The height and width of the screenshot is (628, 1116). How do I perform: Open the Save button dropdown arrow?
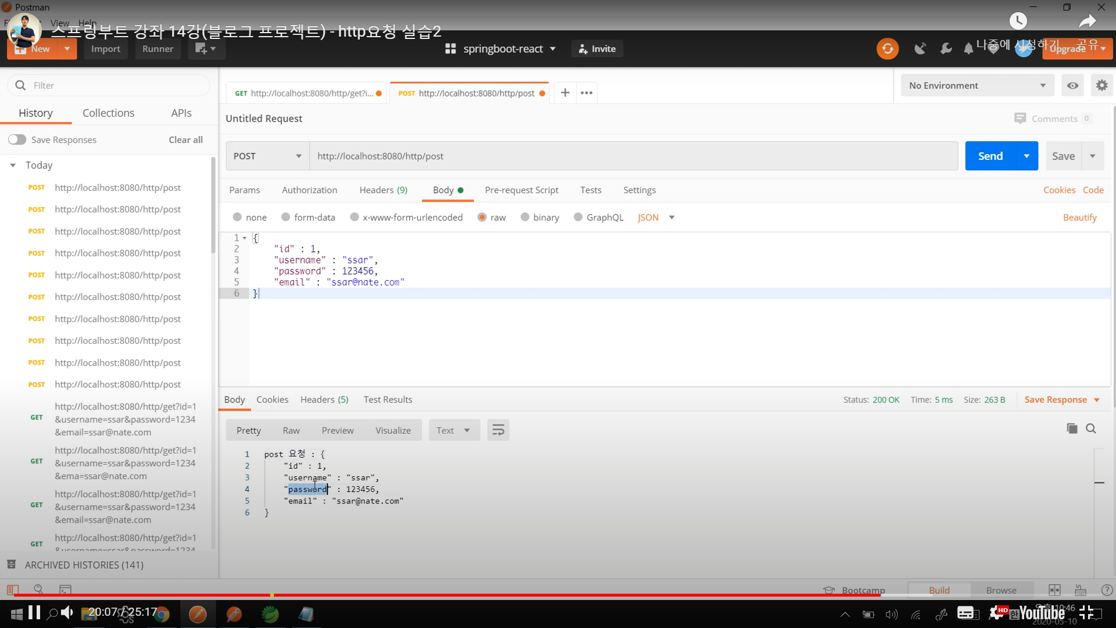point(1093,156)
